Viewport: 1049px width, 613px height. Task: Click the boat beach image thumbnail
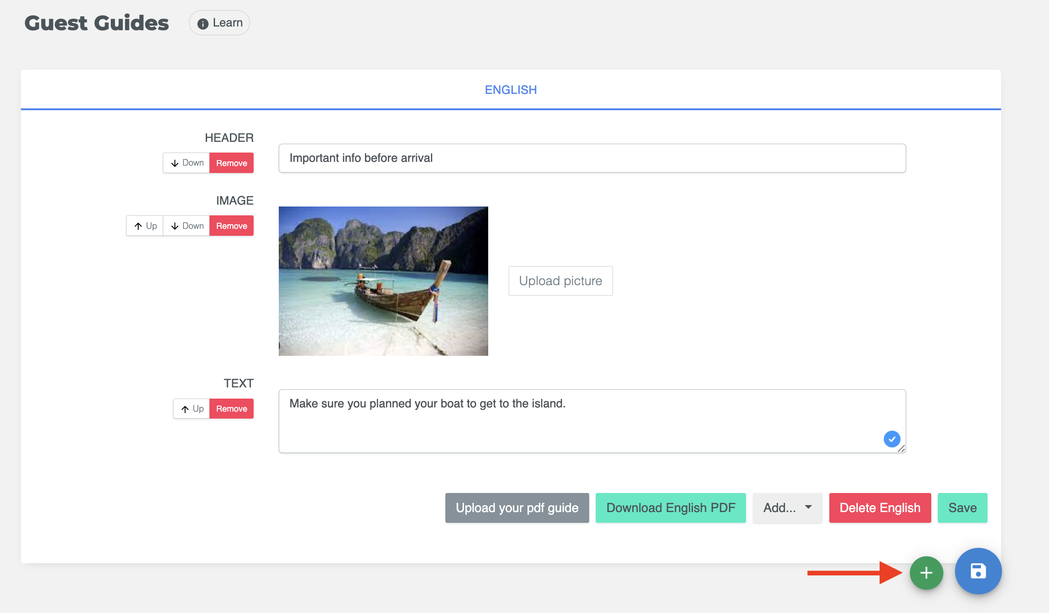pyautogui.click(x=383, y=281)
